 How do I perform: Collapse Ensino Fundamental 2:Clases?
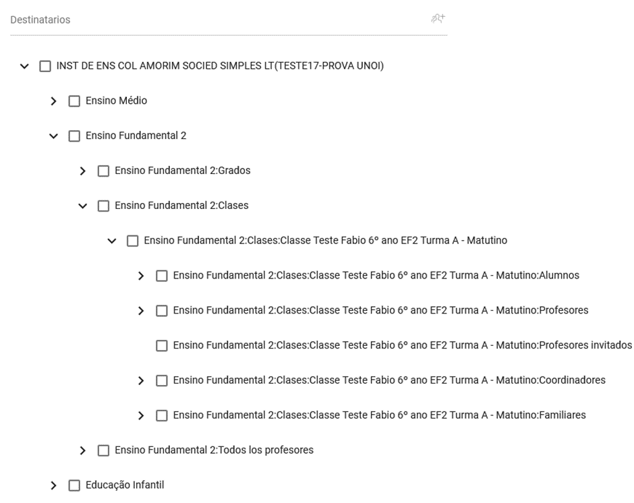coord(83,206)
